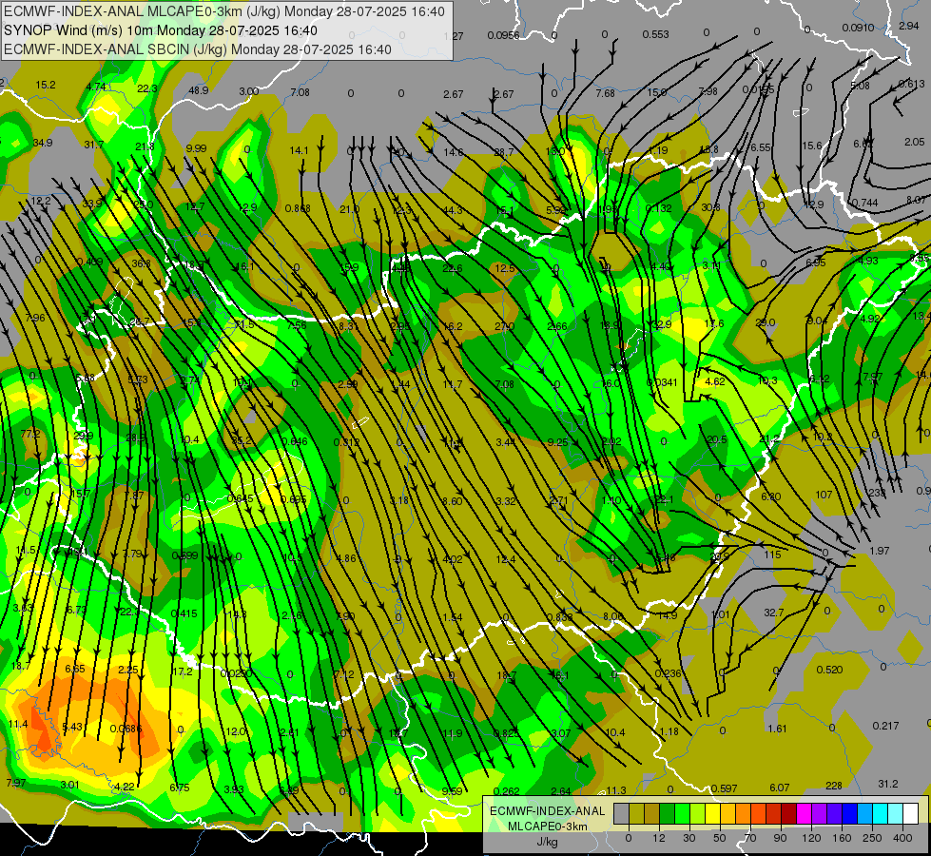The width and height of the screenshot is (931, 856).
Task: Click the map value 6.07
Action: 780,788
